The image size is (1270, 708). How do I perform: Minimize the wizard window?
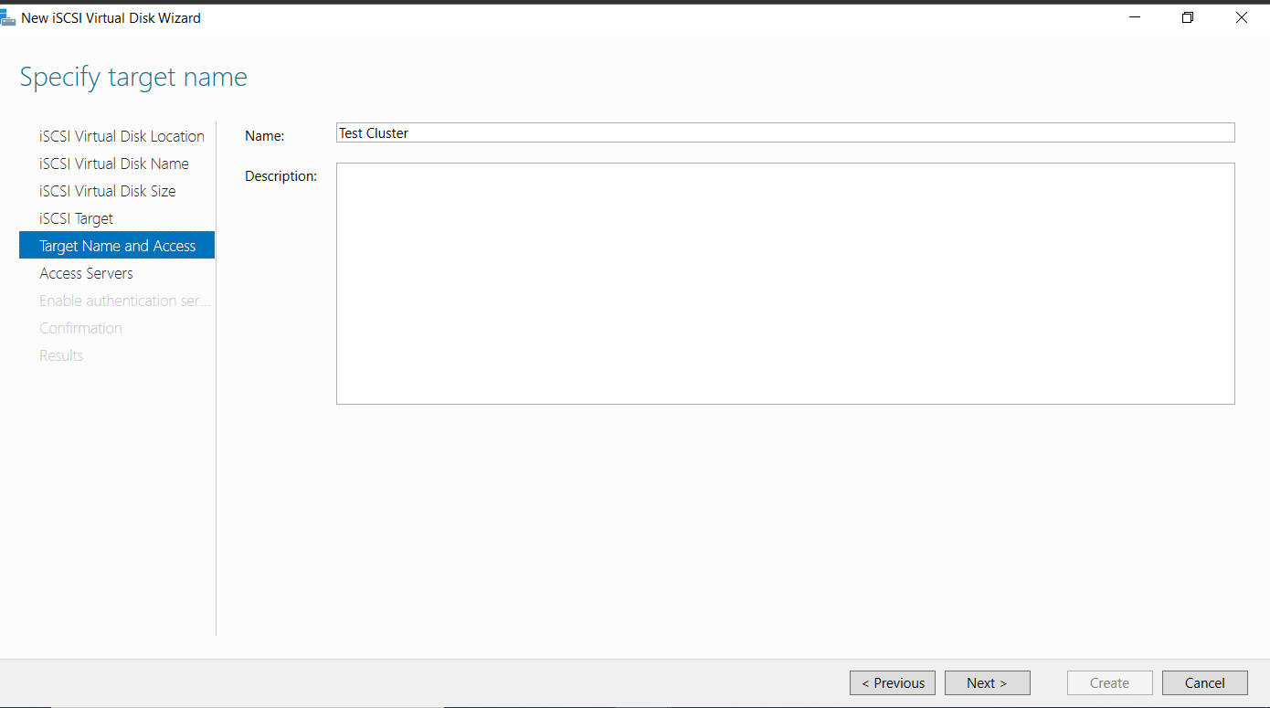[x=1135, y=17]
